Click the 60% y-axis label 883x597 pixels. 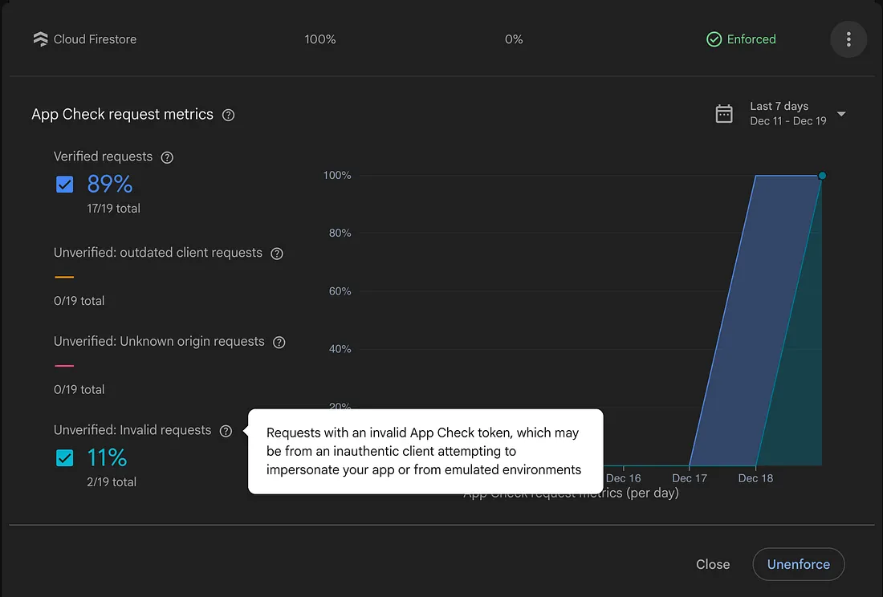click(x=340, y=291)
